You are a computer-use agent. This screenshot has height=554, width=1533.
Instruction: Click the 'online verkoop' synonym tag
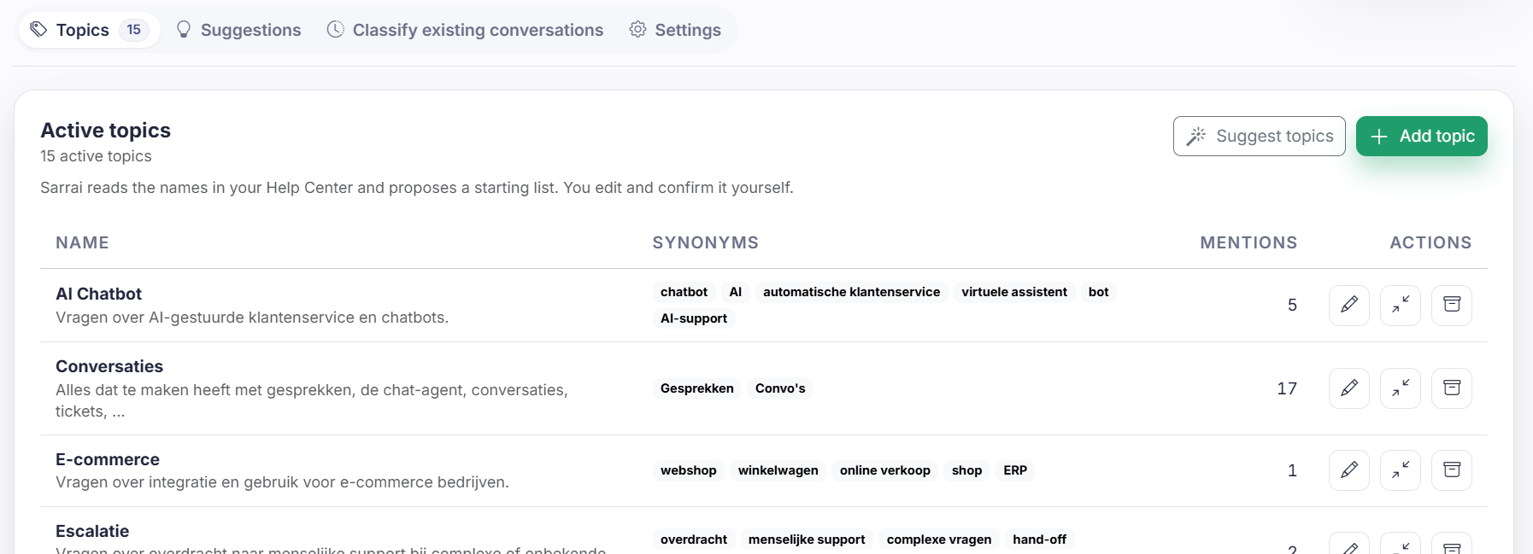click(885, 470)
